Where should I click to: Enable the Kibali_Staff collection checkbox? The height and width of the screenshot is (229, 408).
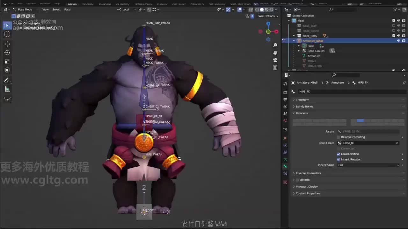click(394, 26)
